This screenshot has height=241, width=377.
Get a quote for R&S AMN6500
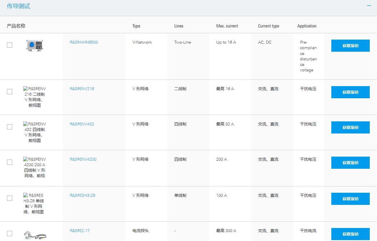click(x=350, y=46)
